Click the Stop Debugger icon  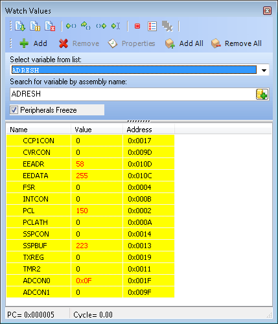coord(50,26)
